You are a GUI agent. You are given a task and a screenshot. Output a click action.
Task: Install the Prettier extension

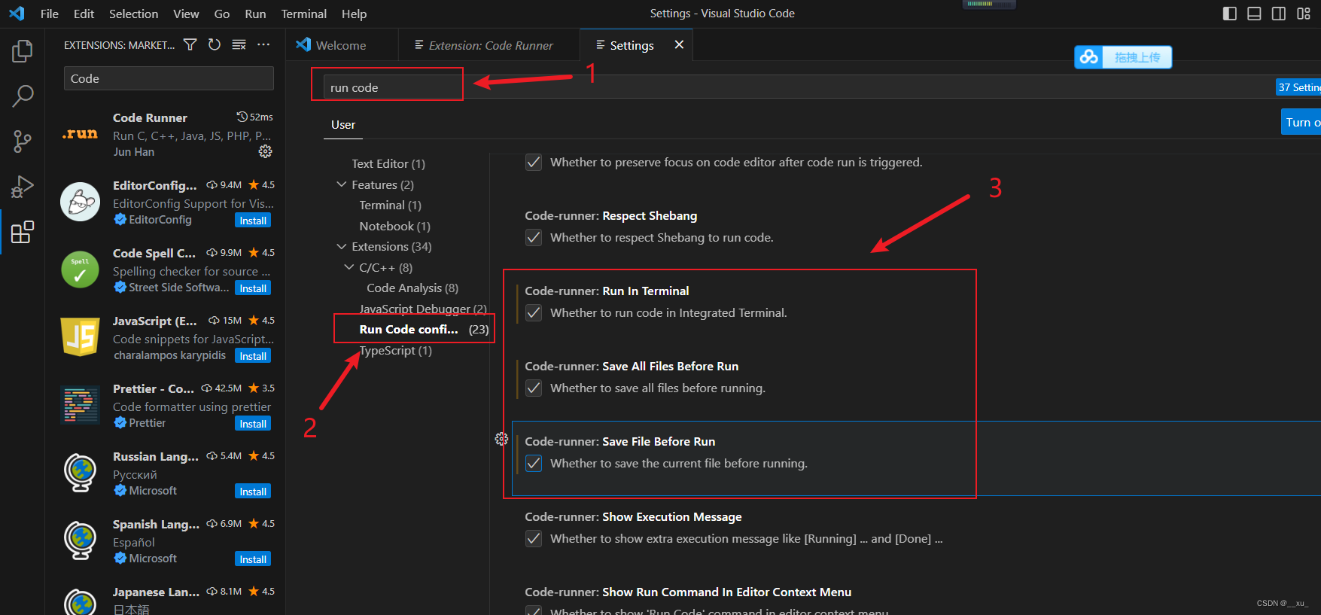(x=253, y=424)
